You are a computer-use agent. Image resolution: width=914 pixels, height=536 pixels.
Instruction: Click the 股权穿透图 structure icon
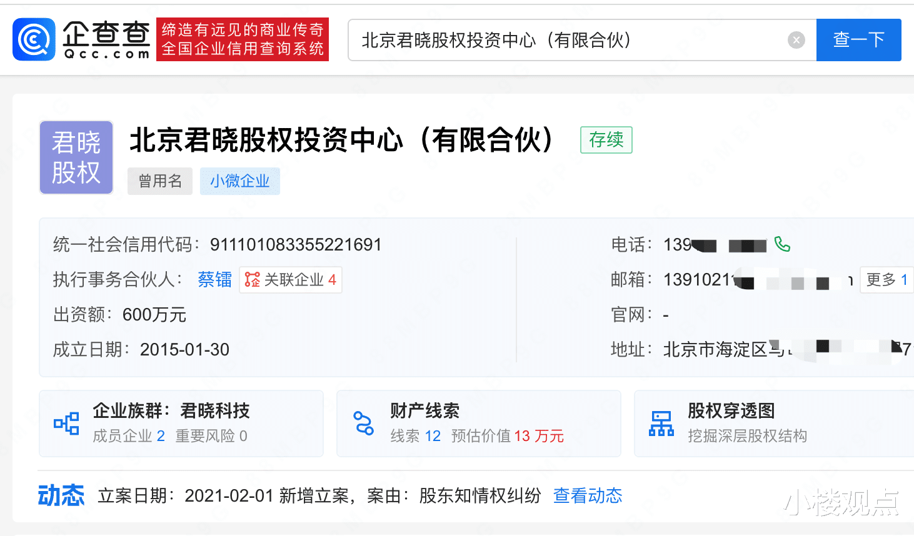[661, 424]
